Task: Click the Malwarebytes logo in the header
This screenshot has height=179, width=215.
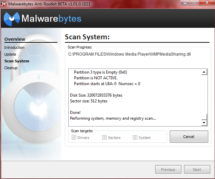Action: coord(42,19)
